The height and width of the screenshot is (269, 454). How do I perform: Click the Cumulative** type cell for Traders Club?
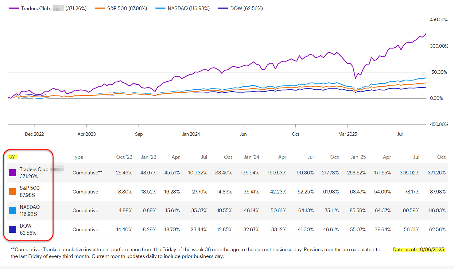(87, 173)
